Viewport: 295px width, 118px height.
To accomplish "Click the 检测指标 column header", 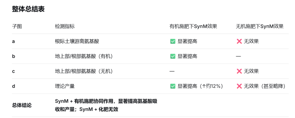I will pos(65,26).
